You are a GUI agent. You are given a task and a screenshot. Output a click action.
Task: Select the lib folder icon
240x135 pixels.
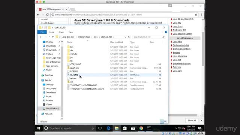coord(68,61)
